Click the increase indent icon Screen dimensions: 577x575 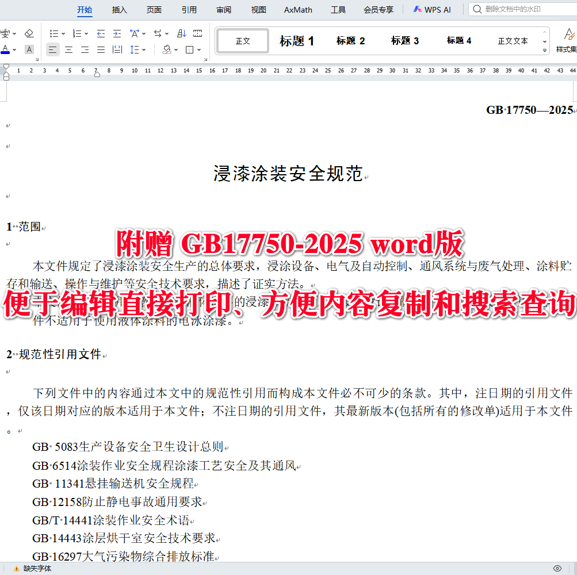pyautogui.click(x=117, y=33)
